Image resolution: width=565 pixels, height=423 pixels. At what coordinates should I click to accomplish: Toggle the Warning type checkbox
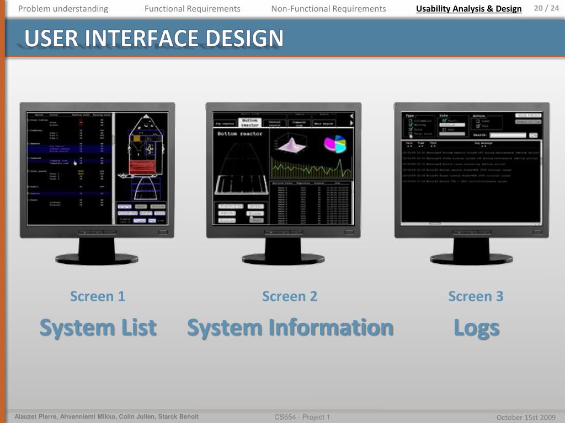411,125
